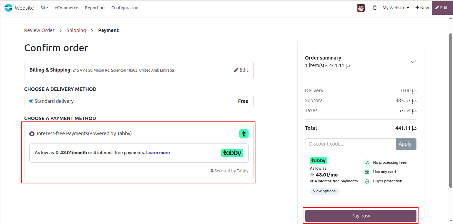Open the Site menu
Viewport: 453px width, 224px height.
pyautogui.click(x=44, y=8)
